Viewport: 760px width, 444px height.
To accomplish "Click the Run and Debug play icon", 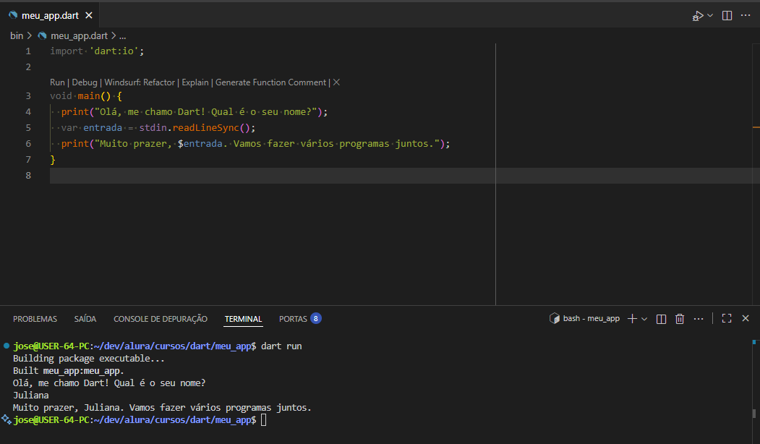I will (697, 15).
